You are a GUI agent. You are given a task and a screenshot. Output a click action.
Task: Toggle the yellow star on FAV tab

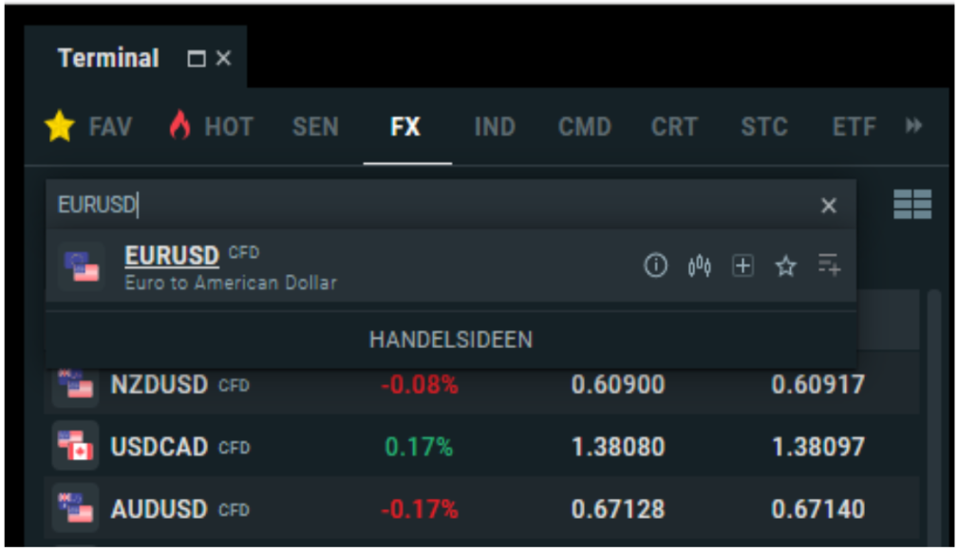(x=59, y=126)
